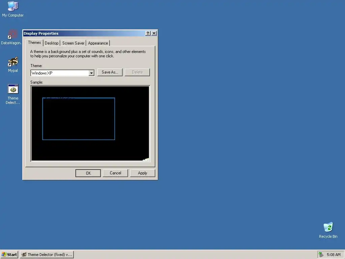Open the Start menu
Image resolution: width=345 pixels, height=259 pixels.
click(9, 254)
